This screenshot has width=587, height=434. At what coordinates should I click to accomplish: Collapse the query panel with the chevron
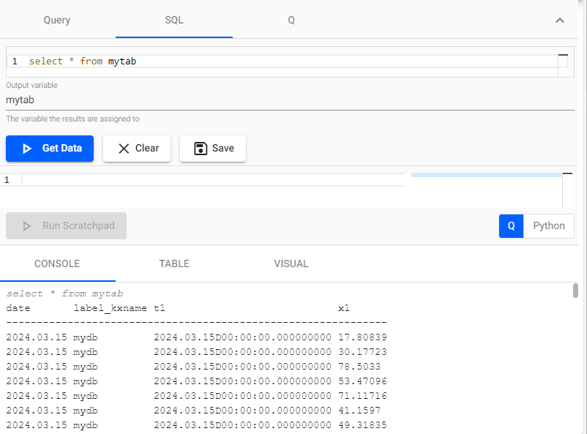coord(560,20)
